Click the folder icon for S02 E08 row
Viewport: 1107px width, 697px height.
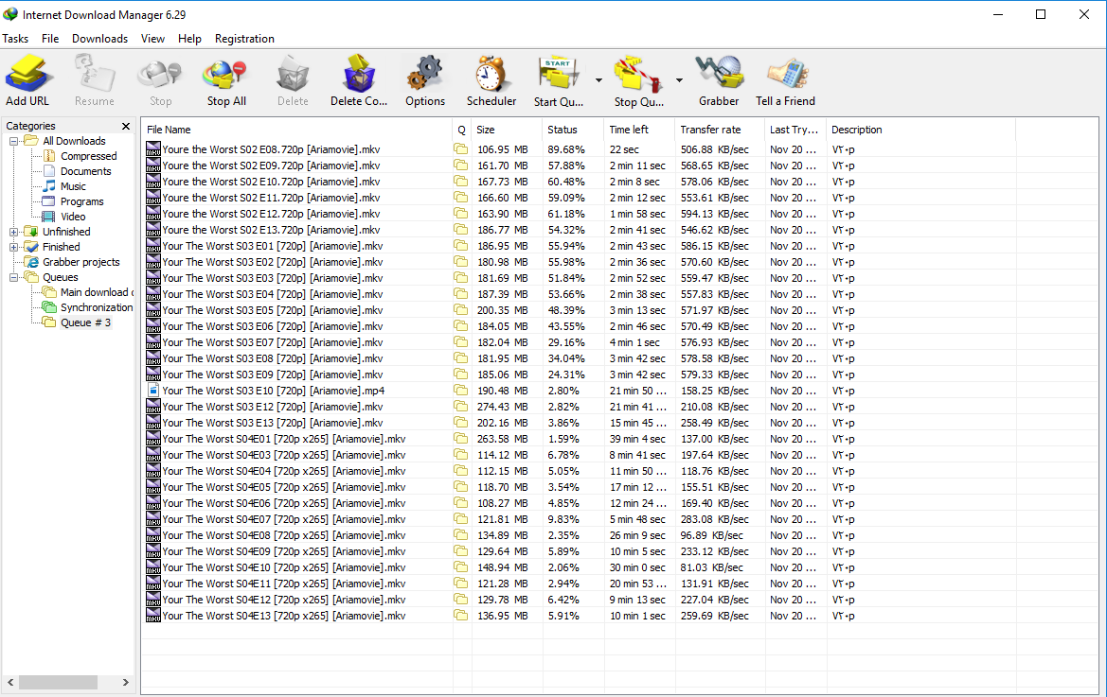(461, 149)
